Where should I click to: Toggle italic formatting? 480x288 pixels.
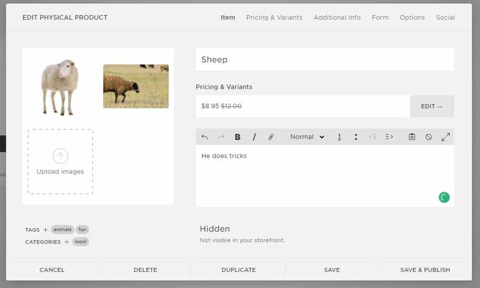254,137
